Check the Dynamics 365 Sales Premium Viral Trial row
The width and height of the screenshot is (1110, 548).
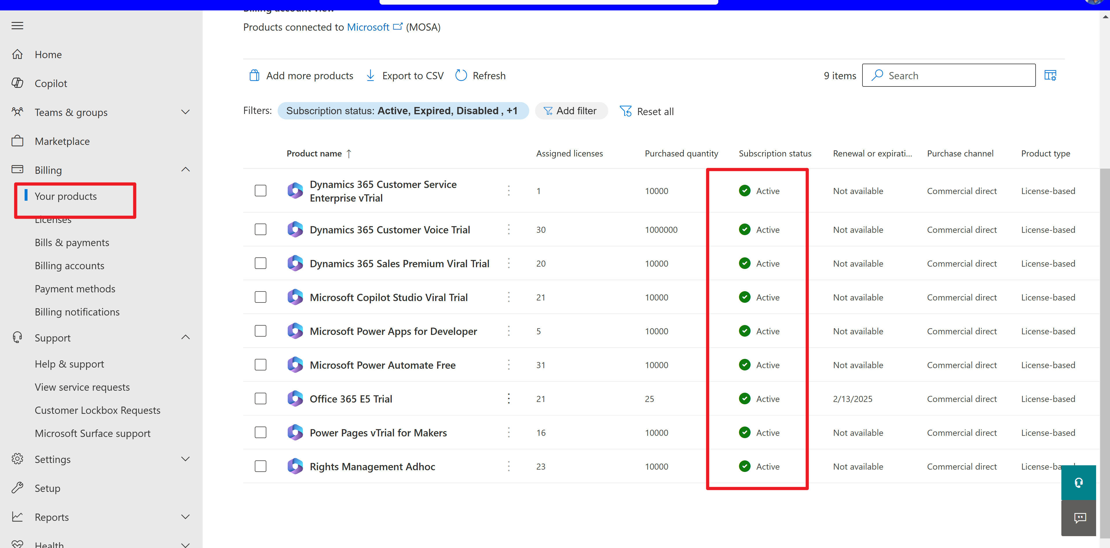click(260, 263)
